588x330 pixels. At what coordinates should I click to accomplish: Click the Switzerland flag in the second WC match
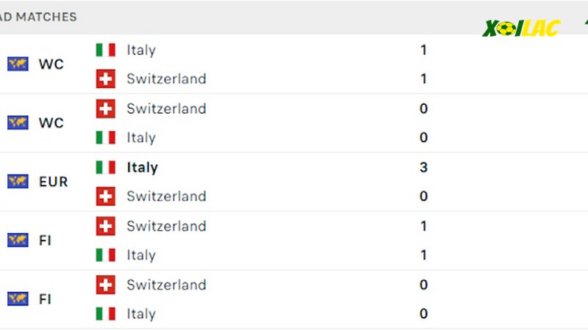click(105, 109)
